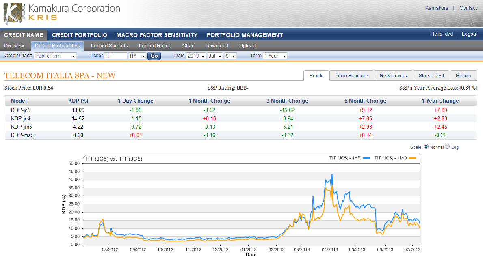The width and height of the screenshot is (483, 260).
Task: Click the Model column header
Action: pyautogui.click(x=19, y=101)
